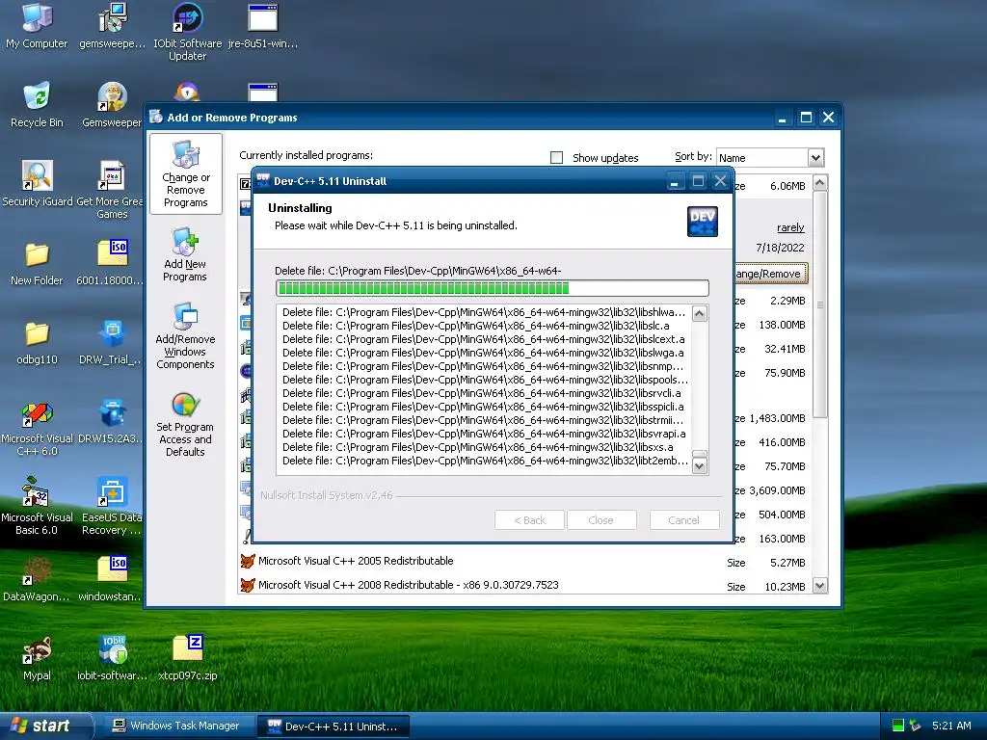Open the Sort by Name dropdown
The image size is (987, 740).
click(815, 157)
